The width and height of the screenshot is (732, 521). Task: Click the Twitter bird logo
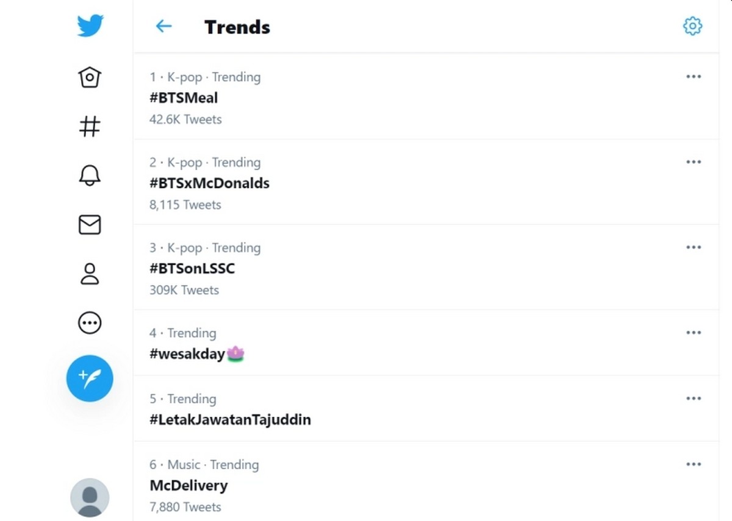coord(90,26)
